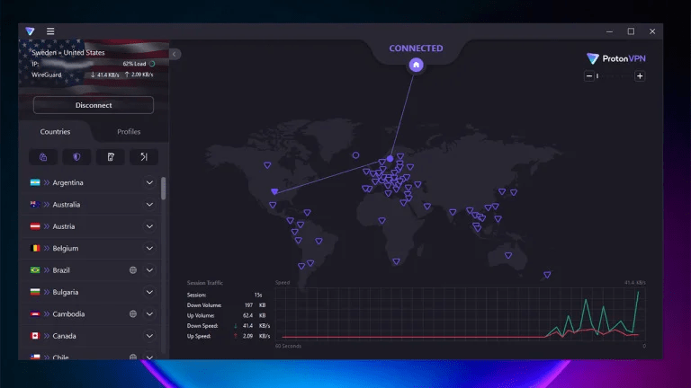This screenshot has height=388, width=691.
Task: Click the map zoom slider track
Action: (x=615, y=76)
